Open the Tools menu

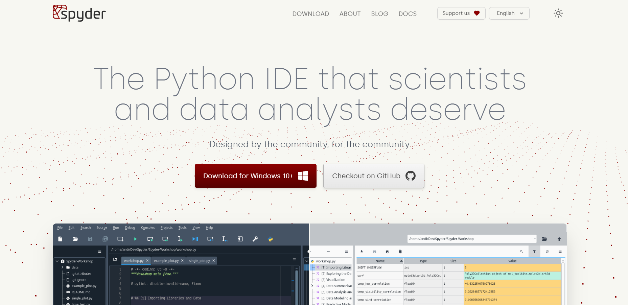(x=182, y=228)
